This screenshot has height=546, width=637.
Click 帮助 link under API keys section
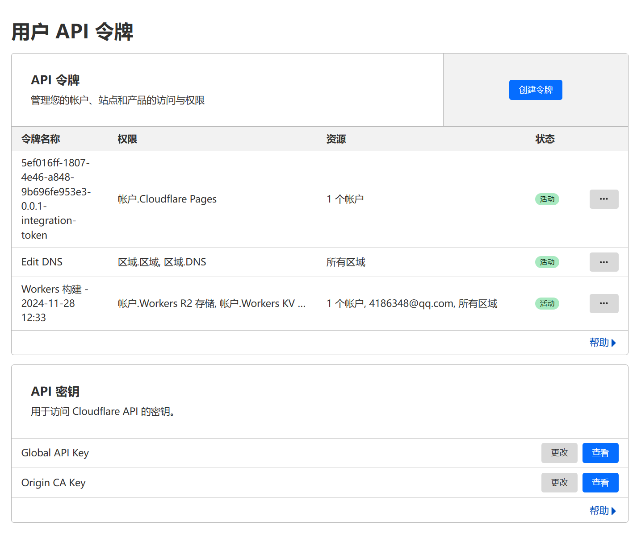(x=602, y=511)
